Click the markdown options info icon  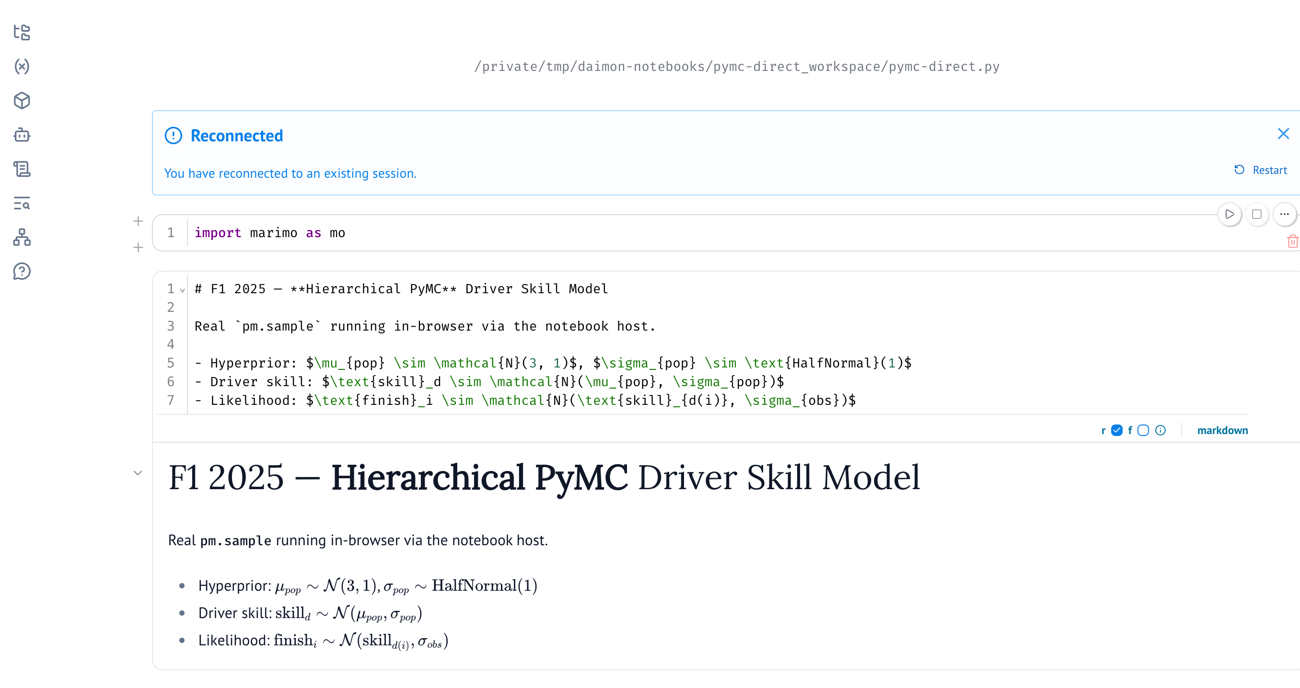point(1161,430)
